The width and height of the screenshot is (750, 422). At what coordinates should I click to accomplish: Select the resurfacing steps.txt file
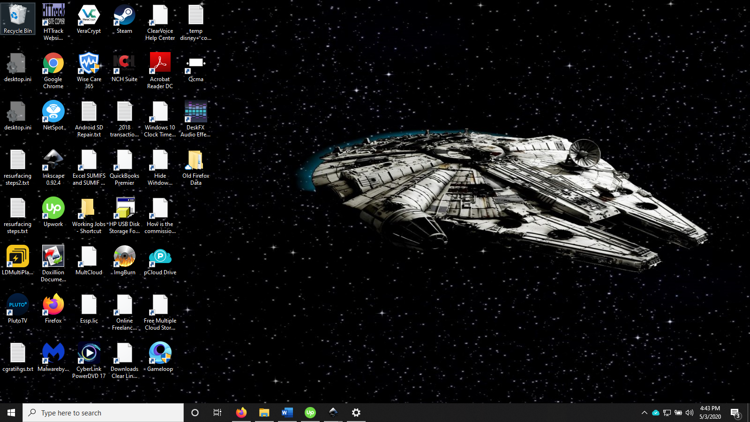tap(18, 215)
